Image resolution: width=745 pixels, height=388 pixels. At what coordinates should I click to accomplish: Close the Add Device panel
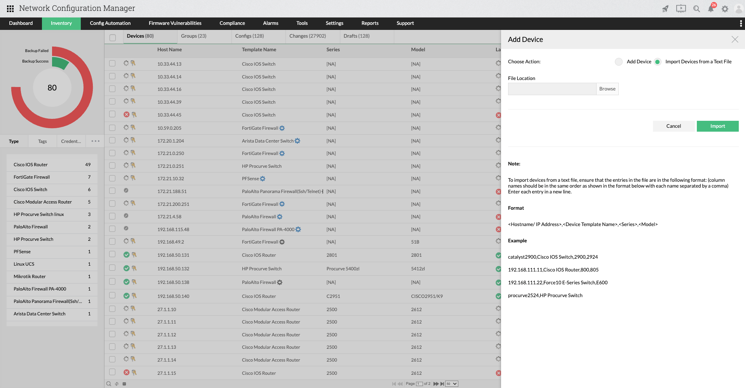click(x=735, y=39)
